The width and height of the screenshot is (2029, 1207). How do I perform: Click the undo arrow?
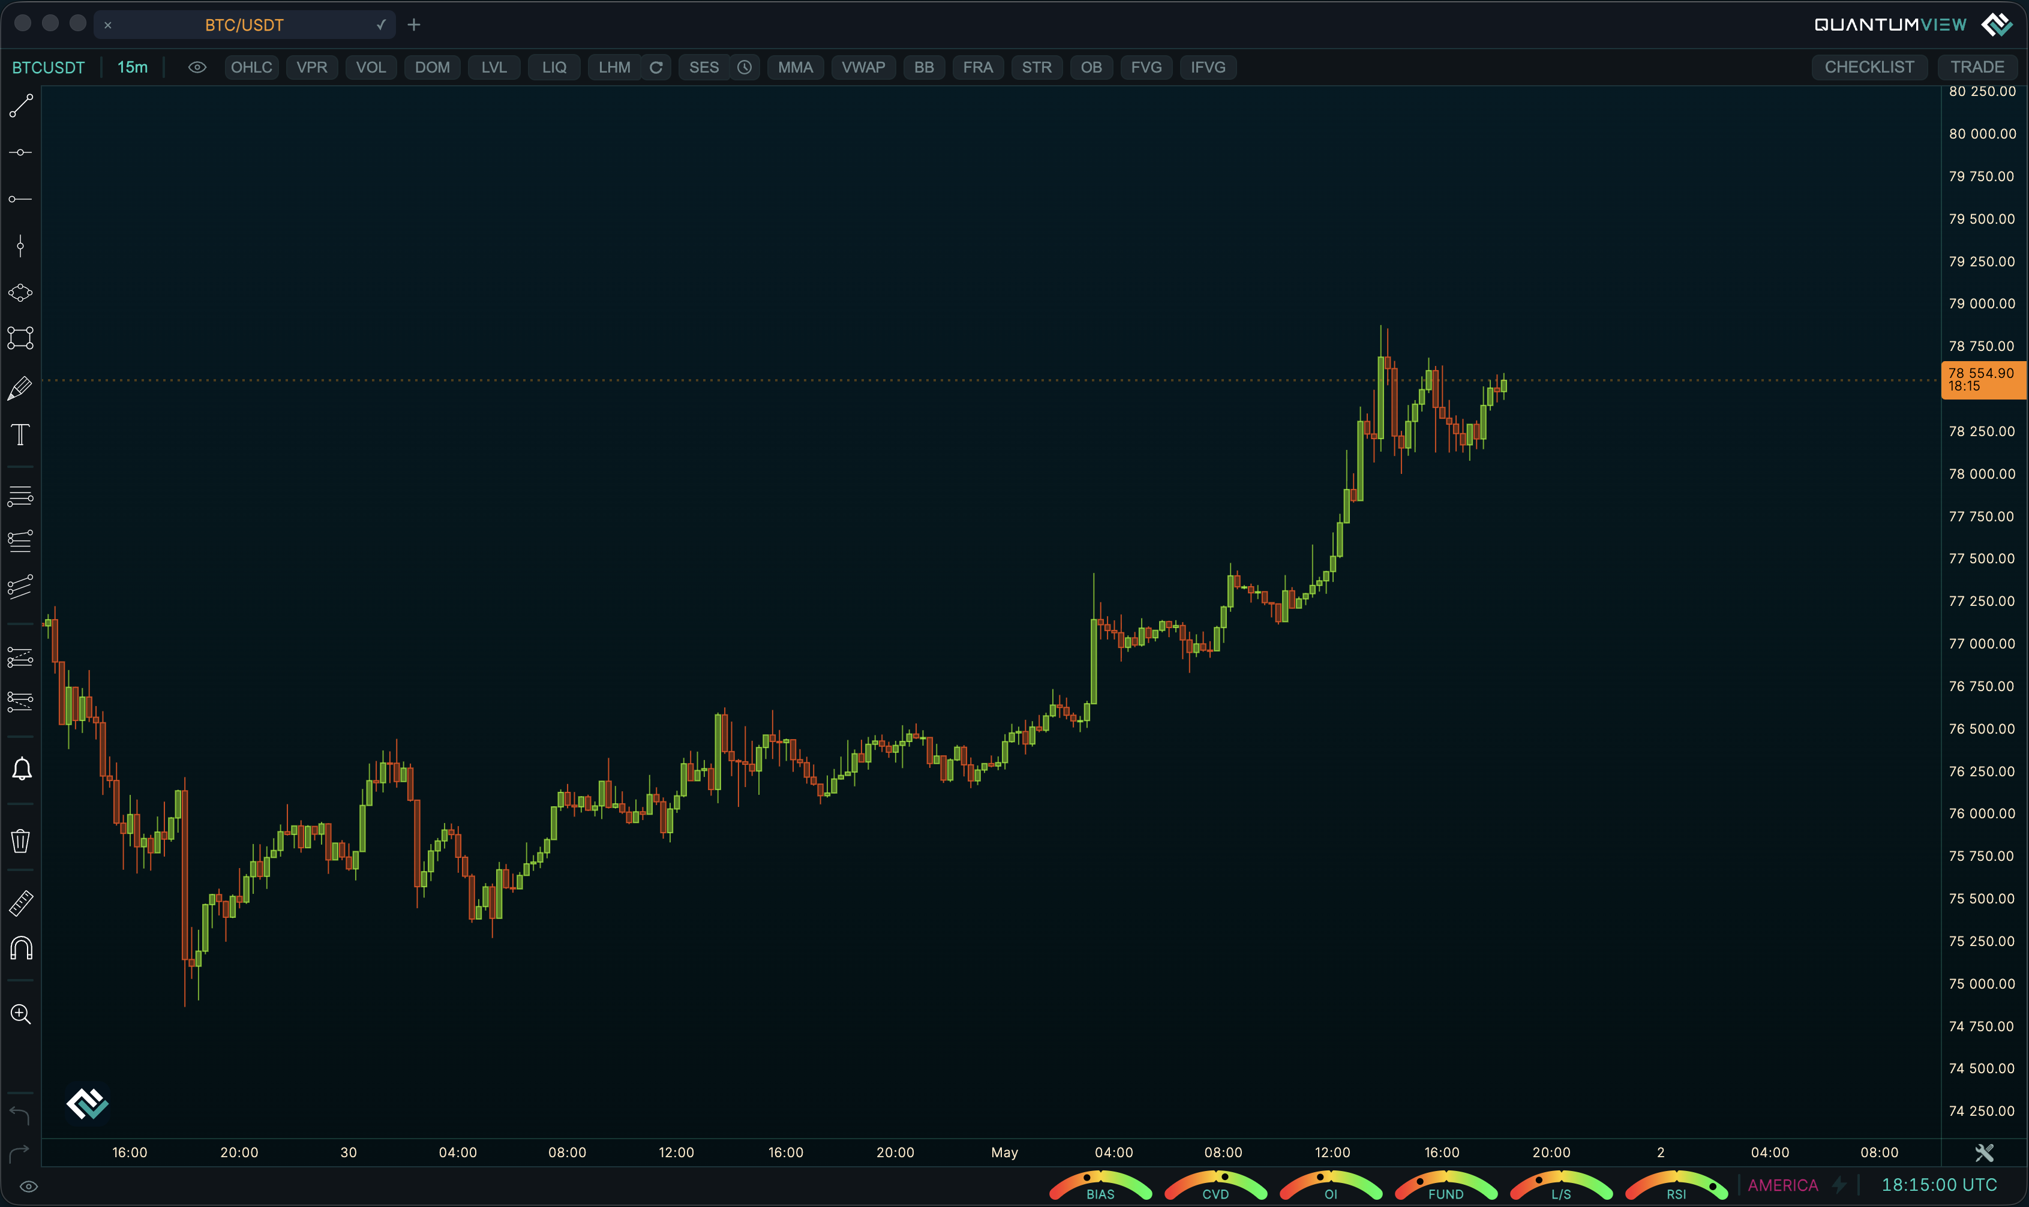pos(20,1115)
